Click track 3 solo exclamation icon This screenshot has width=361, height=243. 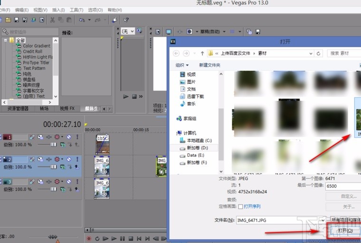[x=77, y=182]
